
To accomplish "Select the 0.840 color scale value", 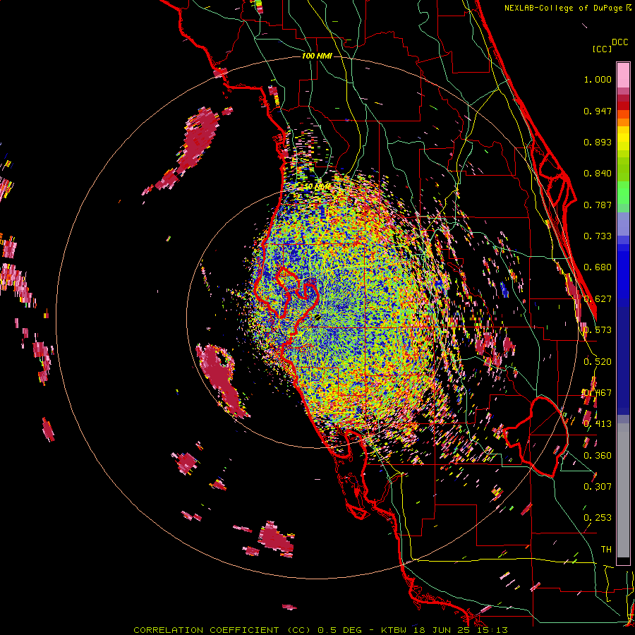I will click(x=598, y=174).
